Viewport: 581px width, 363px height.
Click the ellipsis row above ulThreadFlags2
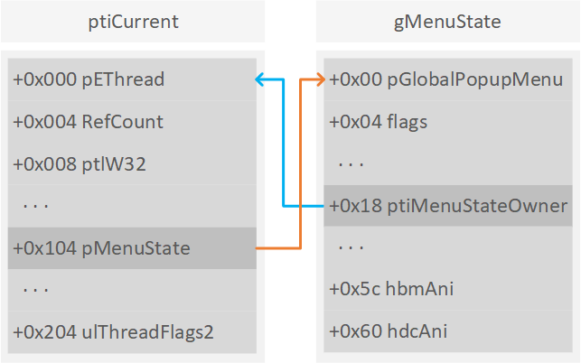pos(37,289)
